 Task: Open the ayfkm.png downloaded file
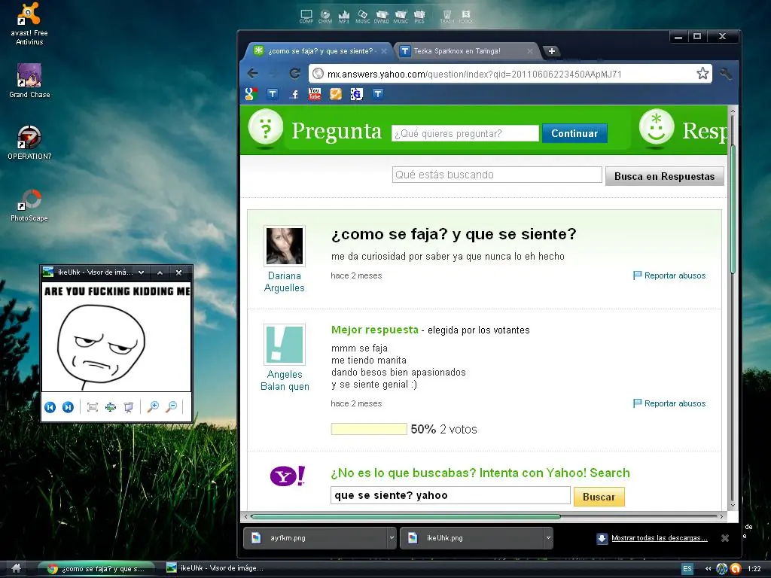[315, 537]
